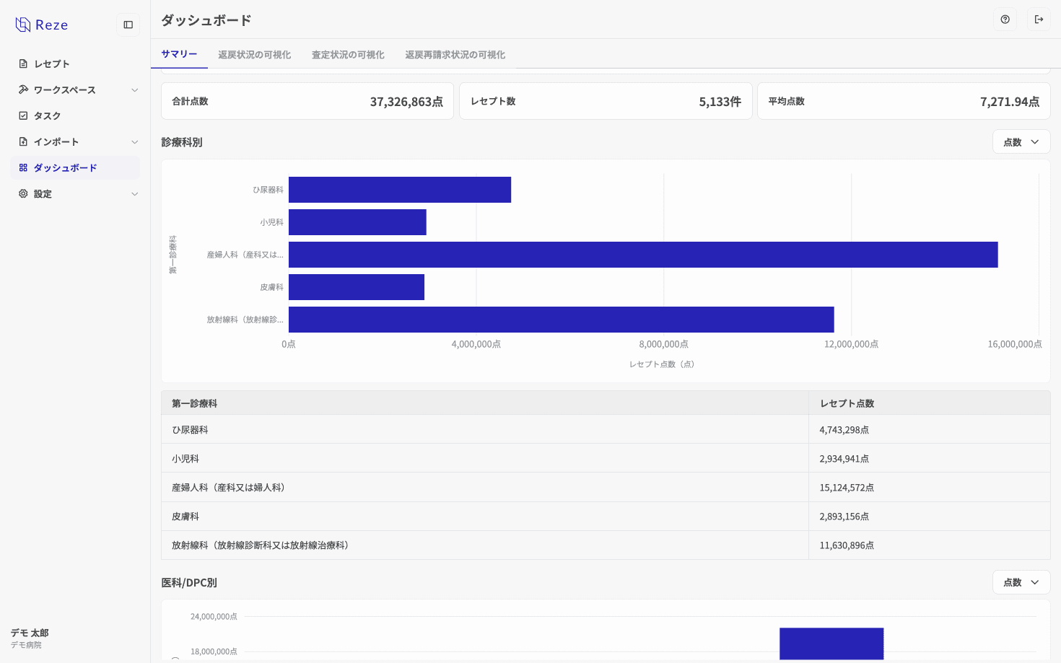
Task: Click the 設定 gear icon in the sidebar
Action: coord(23,194)
